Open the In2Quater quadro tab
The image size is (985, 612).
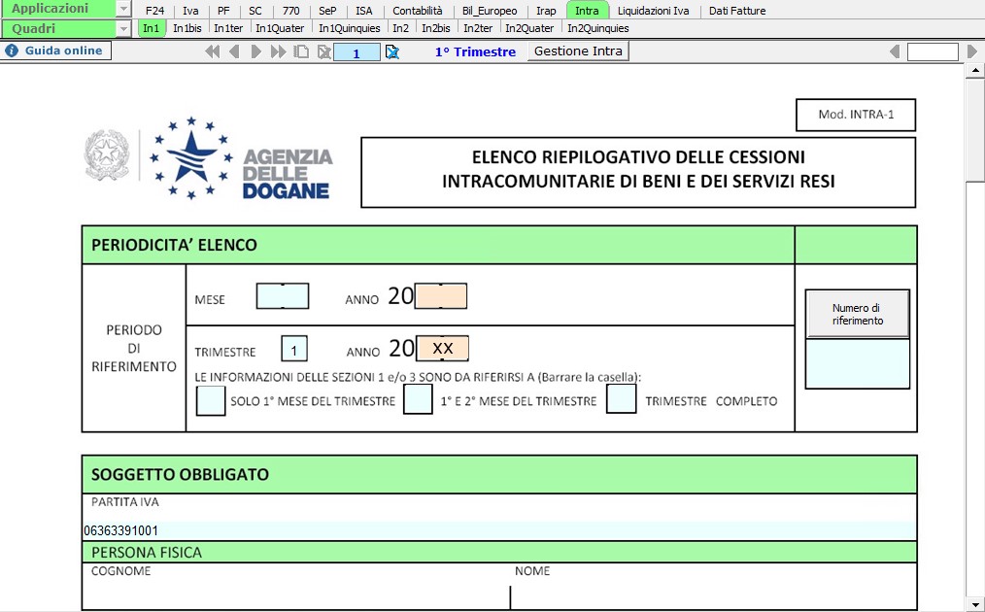pos(529,28)
